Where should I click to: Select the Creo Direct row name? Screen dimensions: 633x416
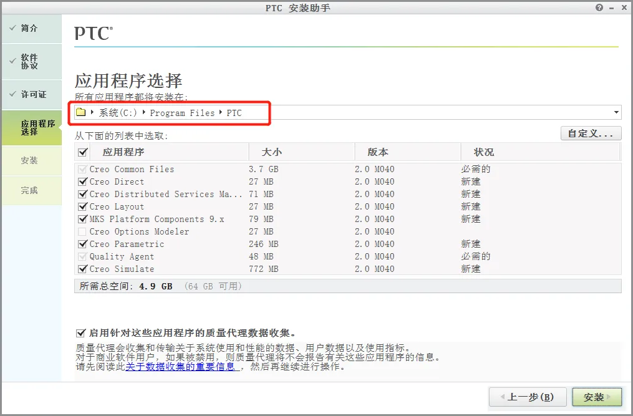coord(117,181)
